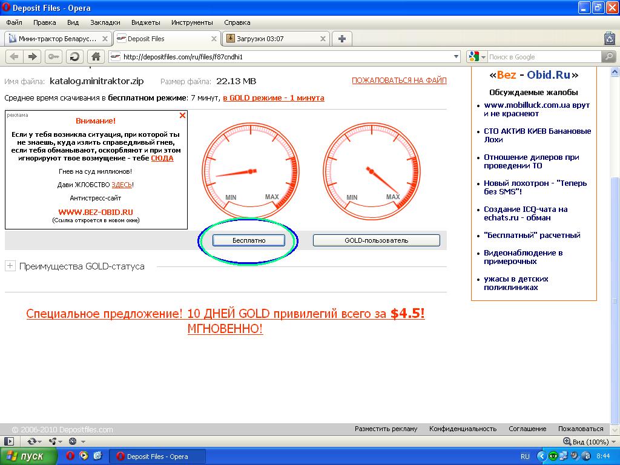This screenshot has height=465, width=620.
Task: Click the Специальное предложение GOLD offer link
Action: coord(225,321)
